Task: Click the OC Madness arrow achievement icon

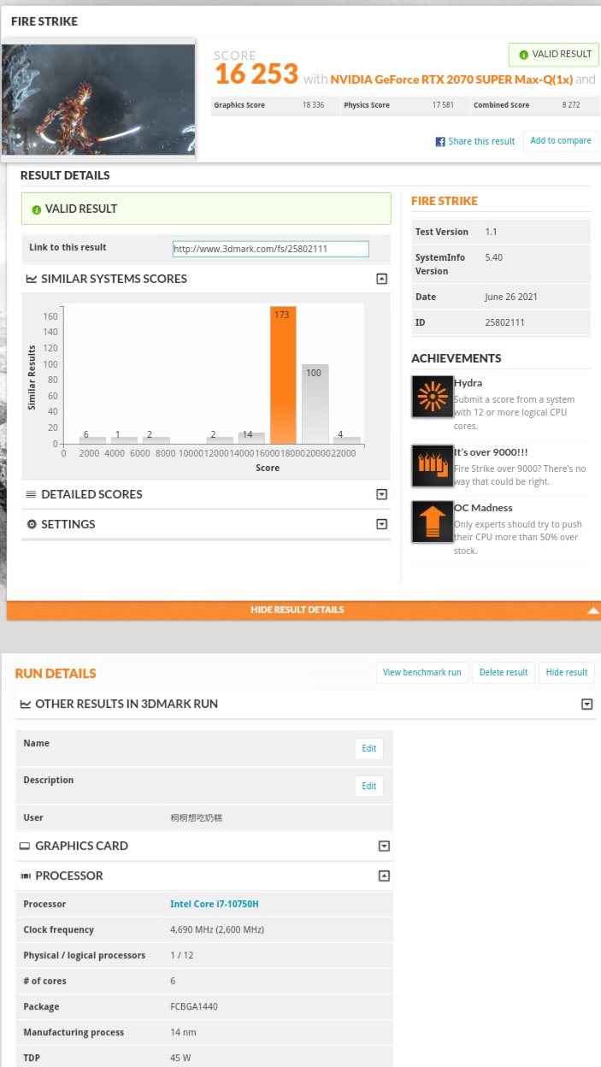Action: [432, 522]
